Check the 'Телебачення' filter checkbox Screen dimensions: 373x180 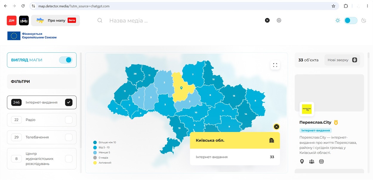[69, 137]
